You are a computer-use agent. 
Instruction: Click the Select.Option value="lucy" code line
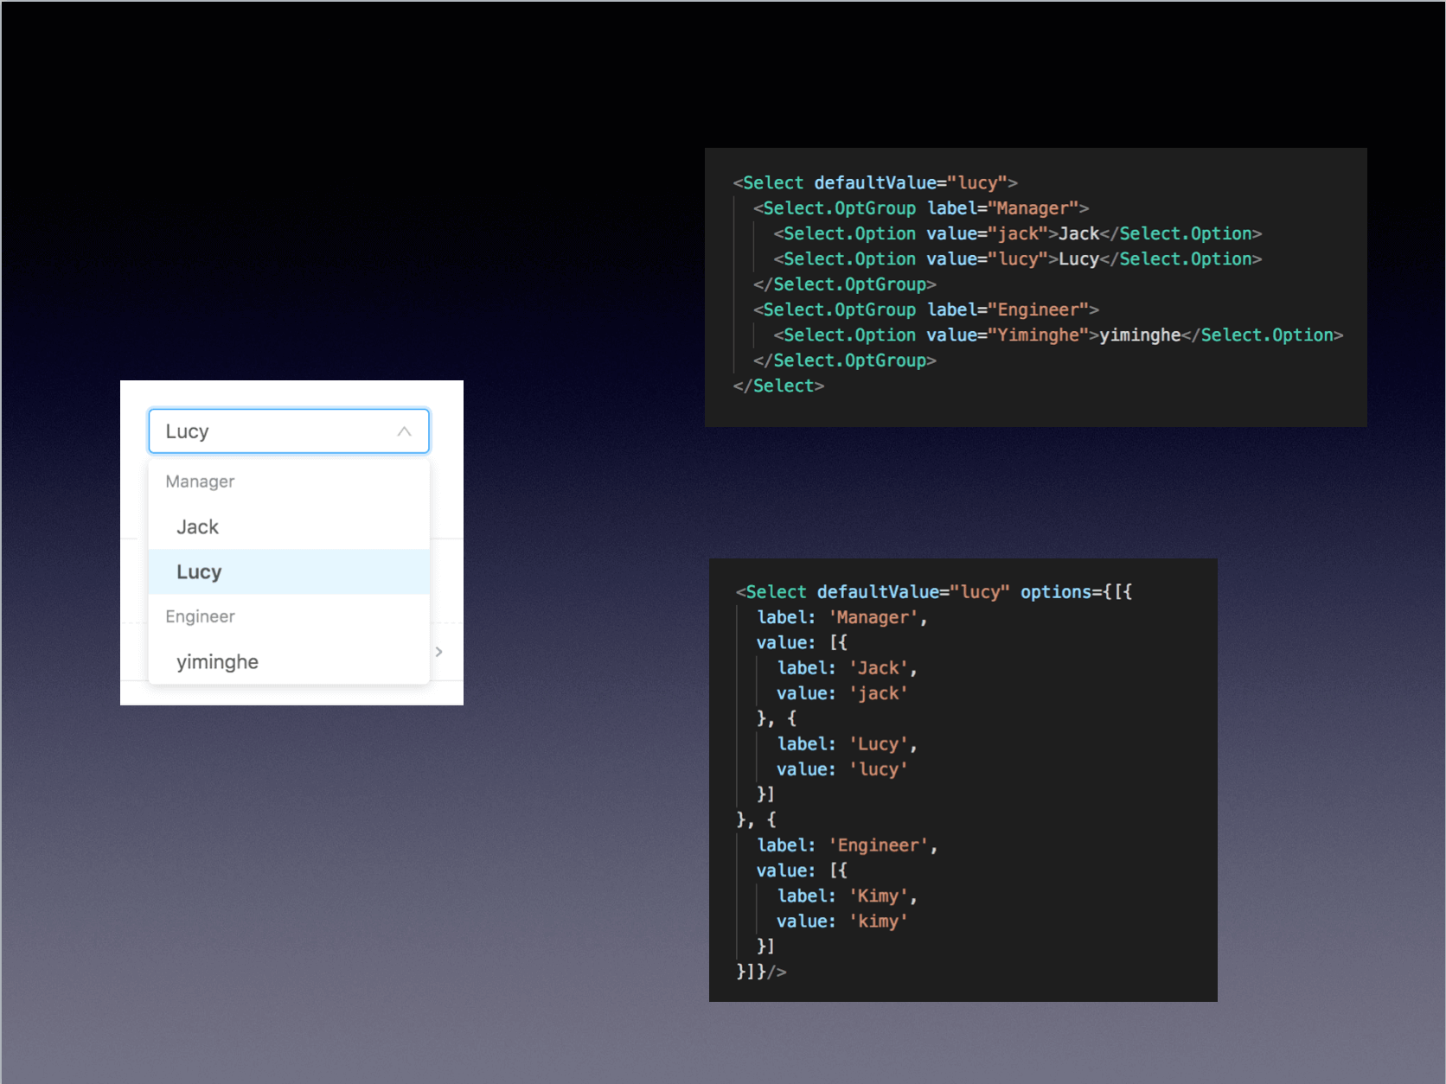pyautogui.click(x=1017, y=259)
